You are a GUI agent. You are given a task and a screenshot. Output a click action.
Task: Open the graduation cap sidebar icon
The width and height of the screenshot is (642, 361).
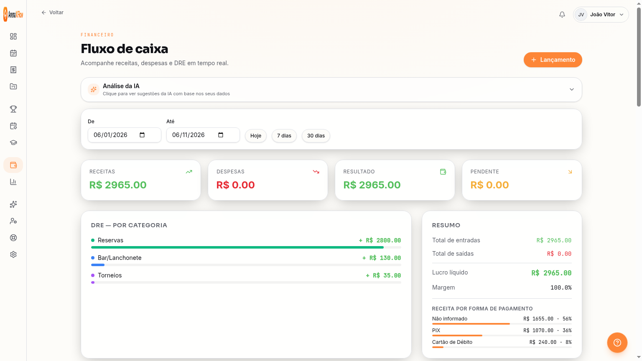pos(13,142)
